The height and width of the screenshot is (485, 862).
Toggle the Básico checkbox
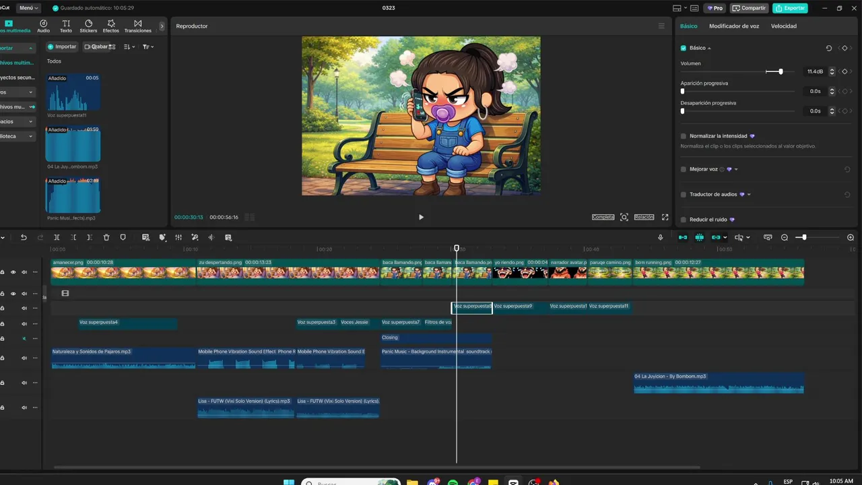click(x=684, y=48)
